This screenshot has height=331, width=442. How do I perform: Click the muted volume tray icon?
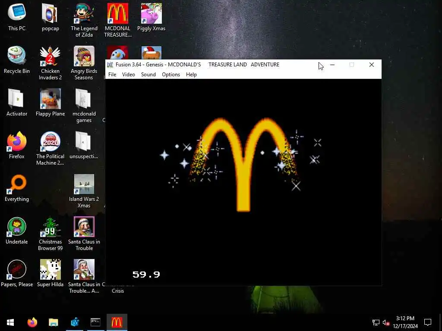click(386, 322)
